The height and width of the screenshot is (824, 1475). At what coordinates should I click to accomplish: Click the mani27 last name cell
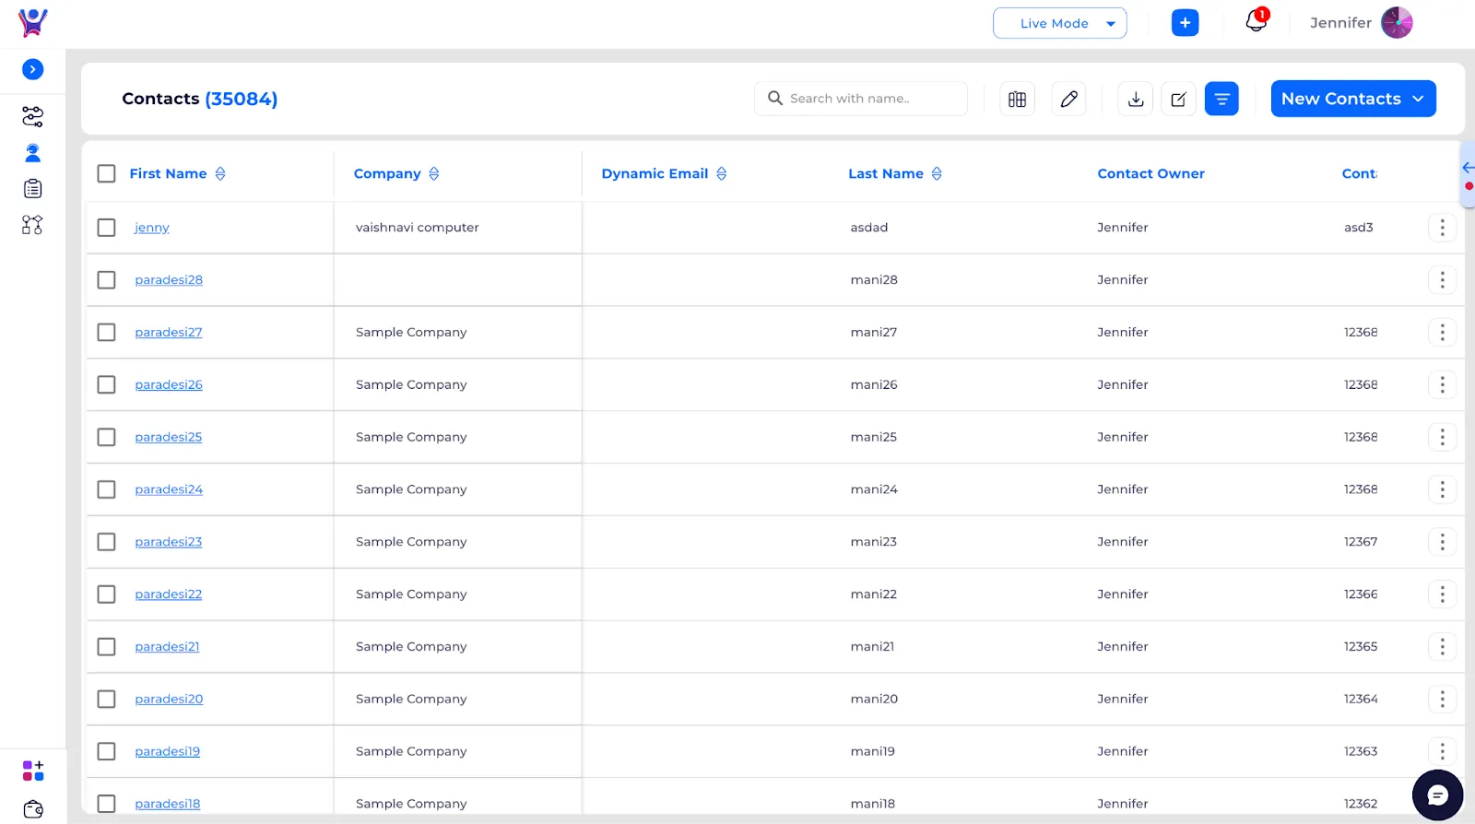874,332
